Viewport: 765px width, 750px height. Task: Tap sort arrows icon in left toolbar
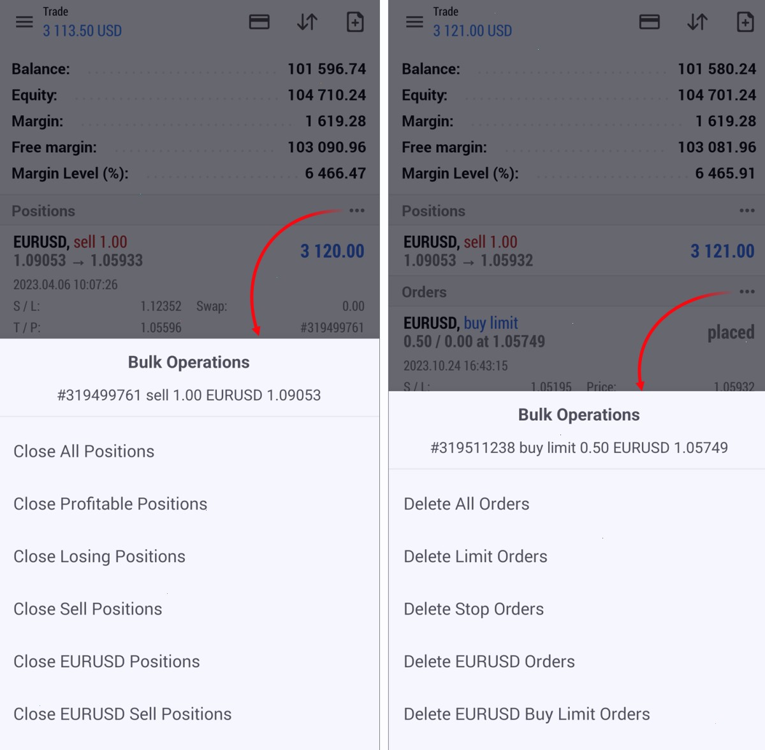[307, 22]
